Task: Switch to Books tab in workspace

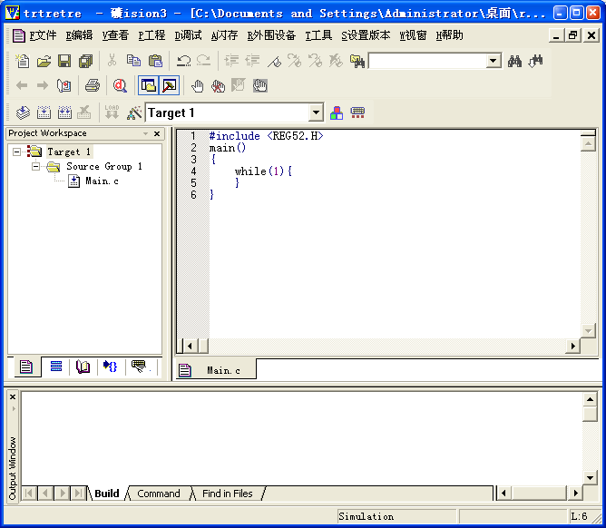Action: point(83,367)
